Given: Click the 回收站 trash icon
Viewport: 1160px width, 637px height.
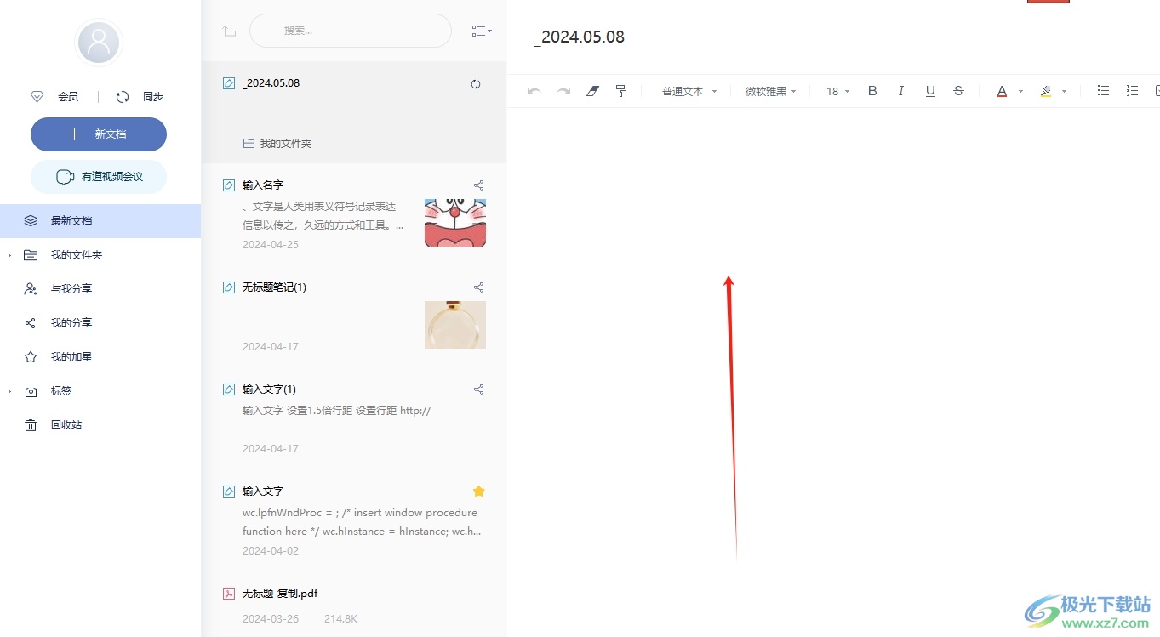Looking at the screenshot, I should tap(31, 425).
